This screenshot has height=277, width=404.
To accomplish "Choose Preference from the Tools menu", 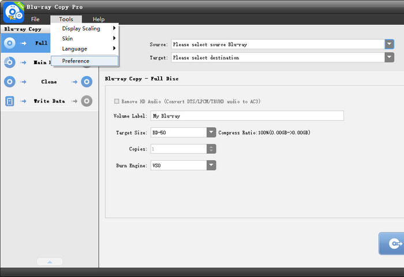I will click(76, 61).
